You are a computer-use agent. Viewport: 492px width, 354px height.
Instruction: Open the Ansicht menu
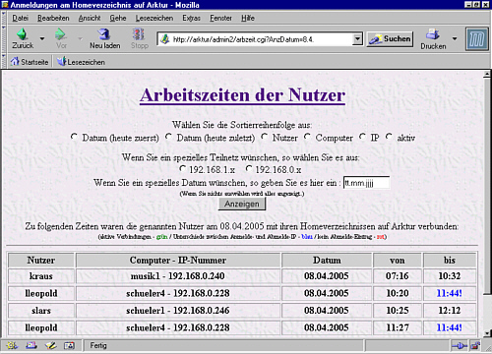(90, 18)
